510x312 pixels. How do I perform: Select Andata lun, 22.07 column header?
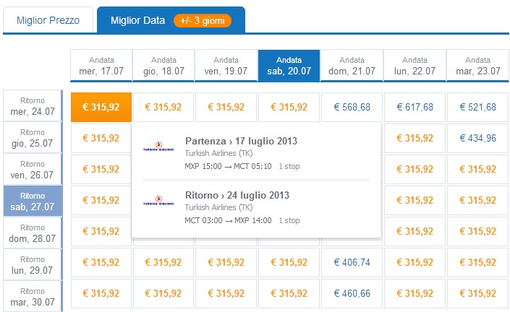pyautogui.click(x=415, y=65)
